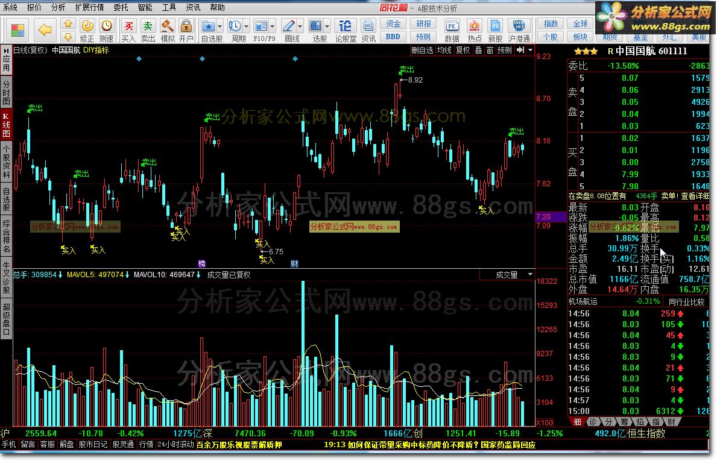Open 系统 menu

[x=10, y=7]
